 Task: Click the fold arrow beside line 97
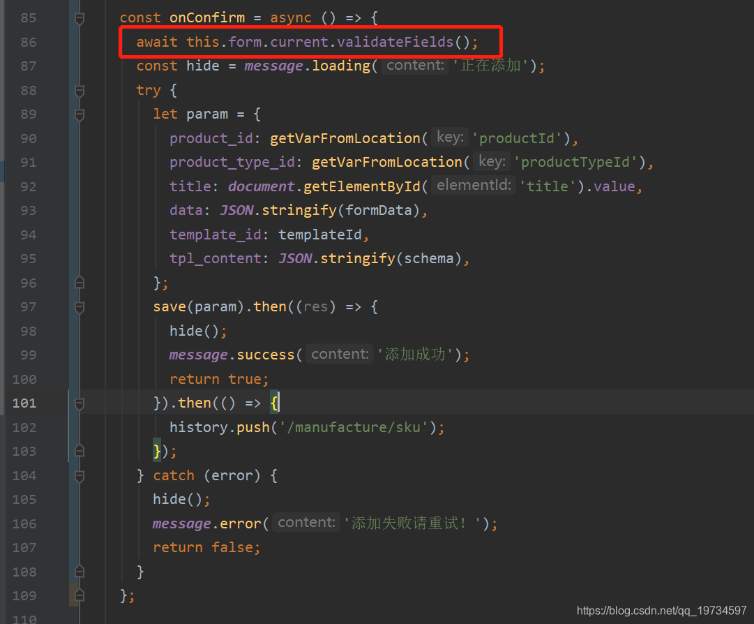pos(79,306)
